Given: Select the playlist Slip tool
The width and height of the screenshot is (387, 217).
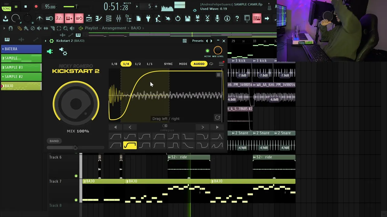Looking at the screenshot, I should 46,28.
